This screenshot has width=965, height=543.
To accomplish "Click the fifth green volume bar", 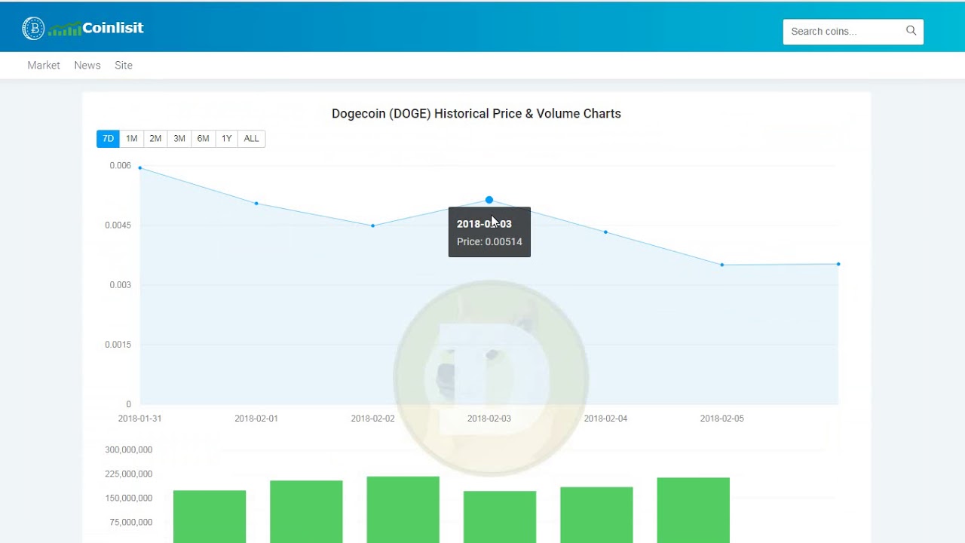I will (x=596, y=515).
